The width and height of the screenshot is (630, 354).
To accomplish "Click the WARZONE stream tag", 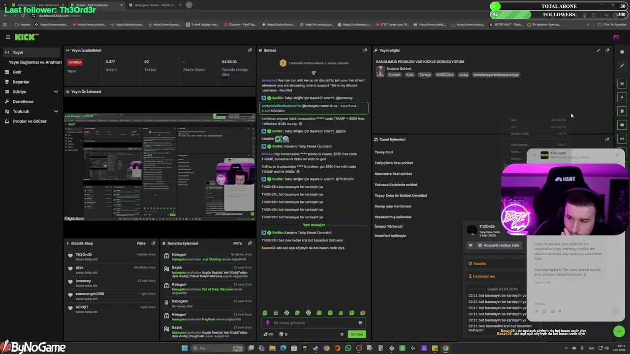I will coord(444,75).
